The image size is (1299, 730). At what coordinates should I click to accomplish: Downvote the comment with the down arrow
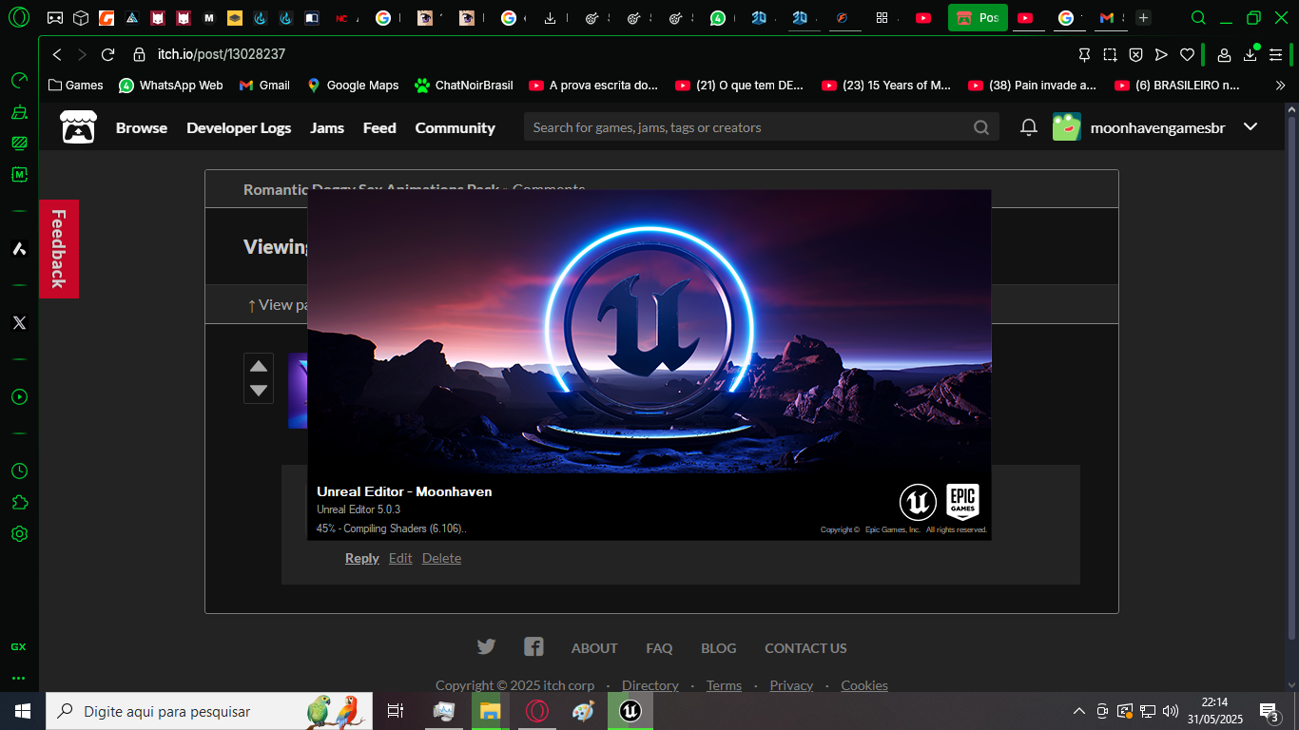click(259, 390)
